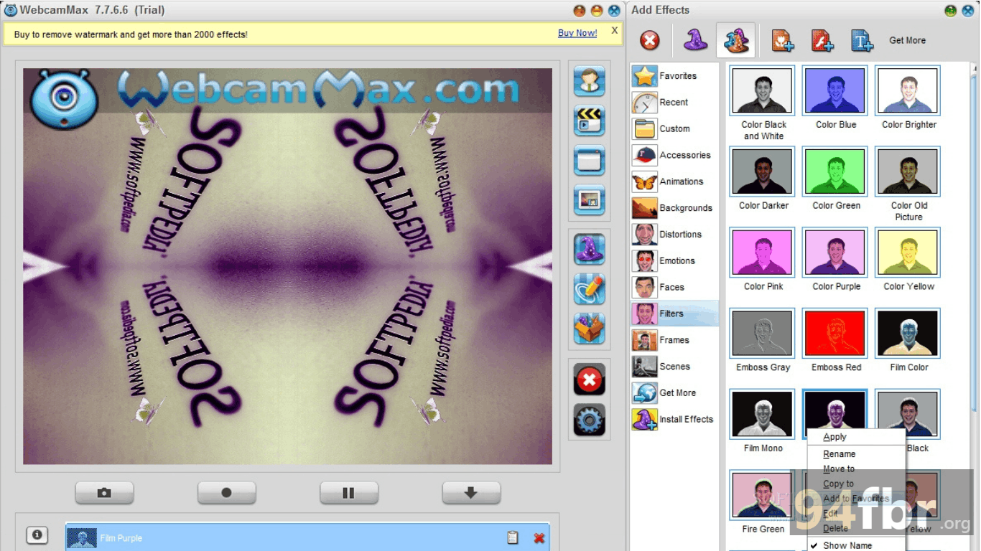Open the Custom effects category
This screenshot has width=981, height=551.
[x=674, y=129]
